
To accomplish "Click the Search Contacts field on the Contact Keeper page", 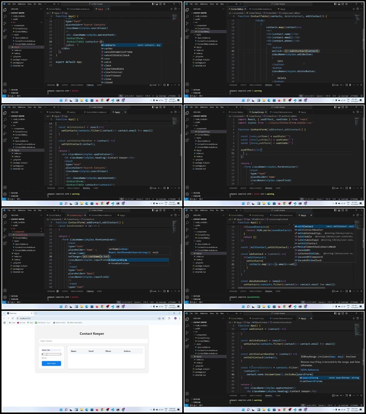I will 93,341.
